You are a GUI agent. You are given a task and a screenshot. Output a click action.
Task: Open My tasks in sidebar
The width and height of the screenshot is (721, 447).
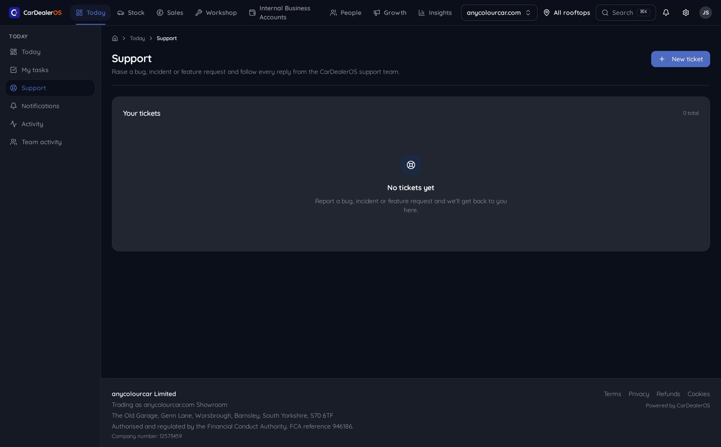click(x=50, y=70)
